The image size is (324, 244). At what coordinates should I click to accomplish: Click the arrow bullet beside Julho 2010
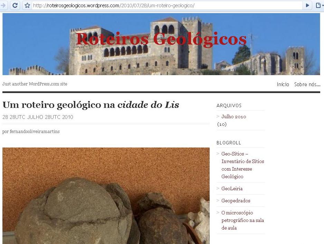[x=218, y=116]
